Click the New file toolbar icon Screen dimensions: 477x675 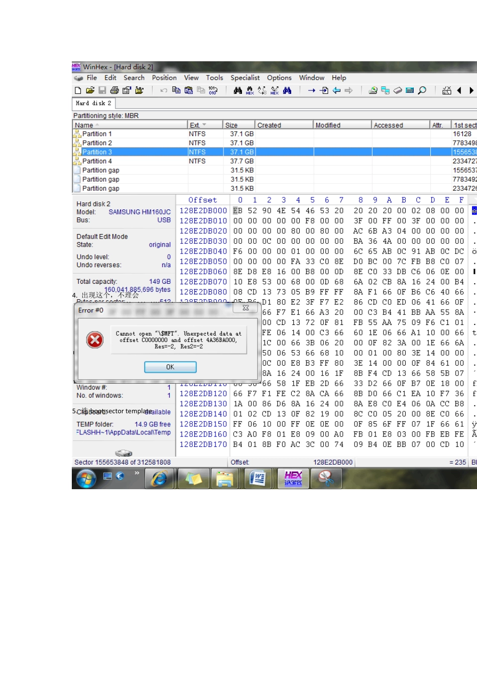pyautogui.click(x=78, y=90)
